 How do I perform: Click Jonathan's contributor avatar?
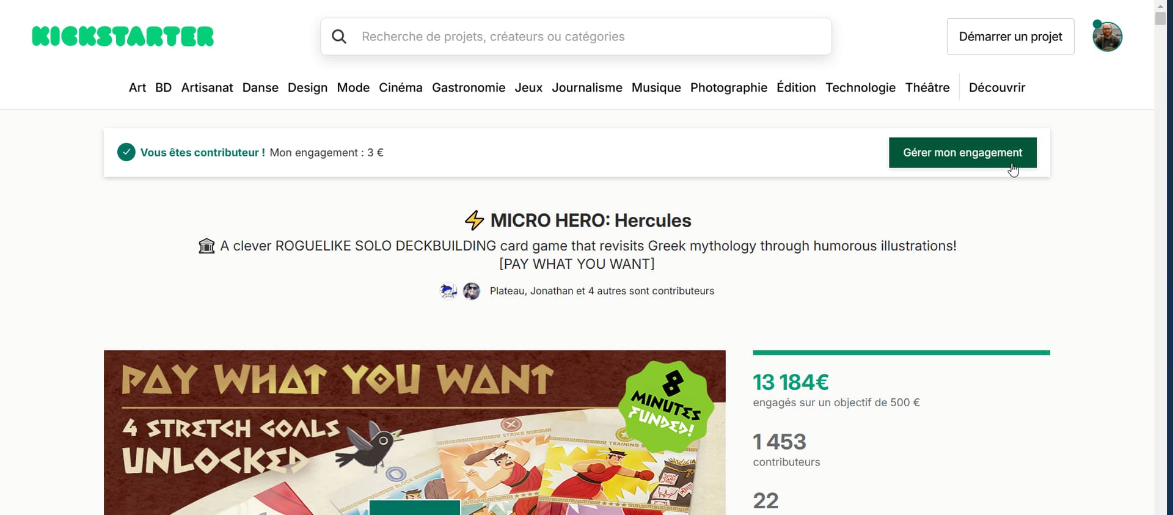point(471,291)
